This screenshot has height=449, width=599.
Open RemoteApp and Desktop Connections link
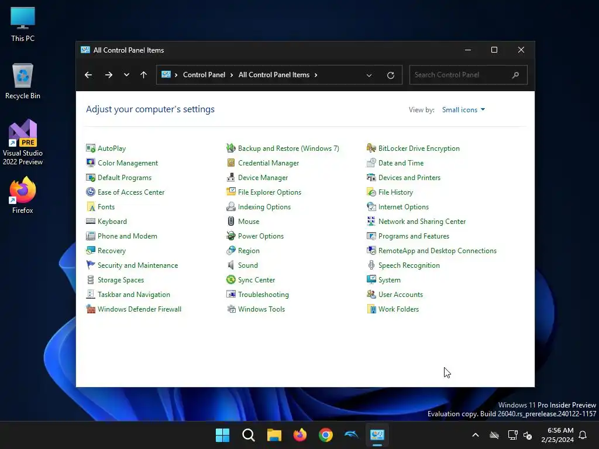(438, 250)
